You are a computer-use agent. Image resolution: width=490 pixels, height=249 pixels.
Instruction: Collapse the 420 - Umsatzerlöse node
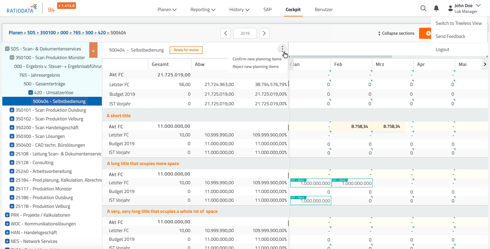30,93
